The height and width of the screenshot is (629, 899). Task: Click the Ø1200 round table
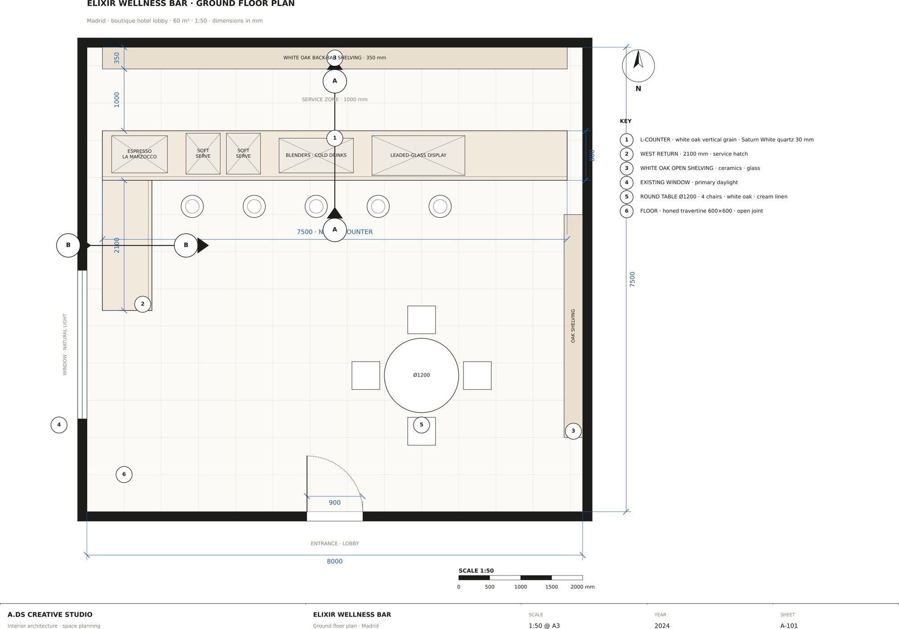[x=421, y=376]
